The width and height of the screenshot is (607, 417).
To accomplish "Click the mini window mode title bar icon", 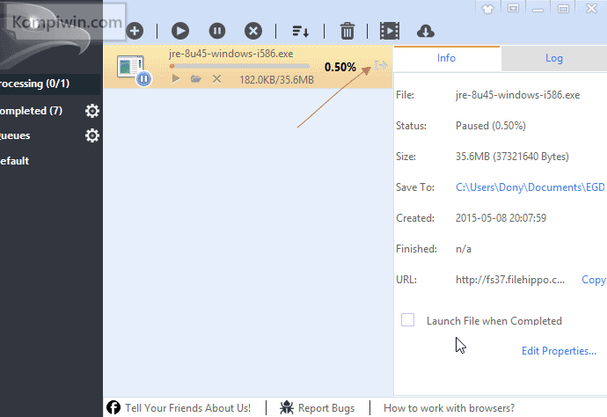I will [514, 8].
